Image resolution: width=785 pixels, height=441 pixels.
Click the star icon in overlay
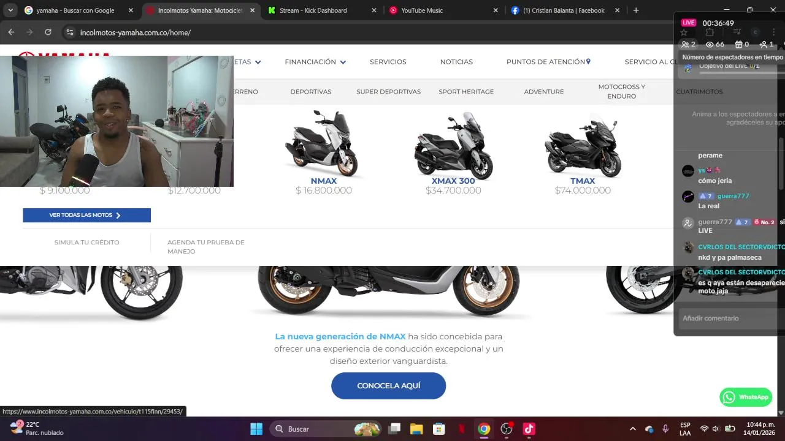point(684,32)
